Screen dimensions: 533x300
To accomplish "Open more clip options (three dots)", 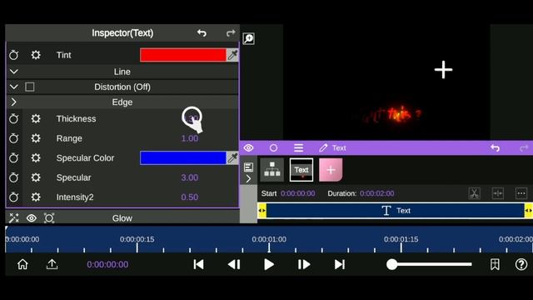I will tap(521, 193).
